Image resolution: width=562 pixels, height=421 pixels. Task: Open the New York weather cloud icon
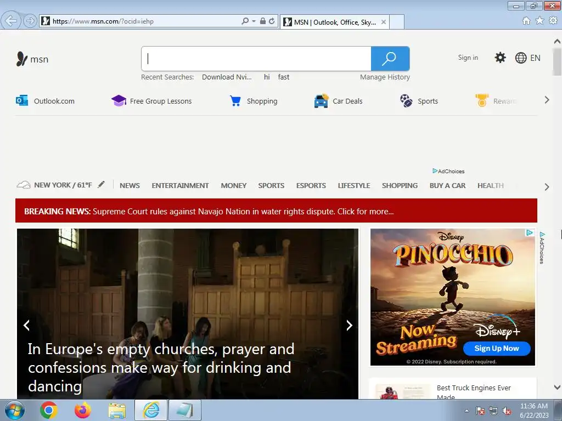[x=23, y=185]
